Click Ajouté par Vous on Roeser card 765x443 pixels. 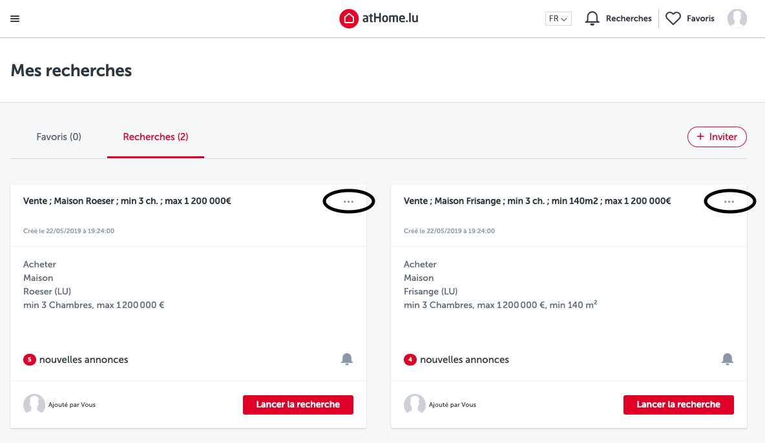(x=72, y=404)
